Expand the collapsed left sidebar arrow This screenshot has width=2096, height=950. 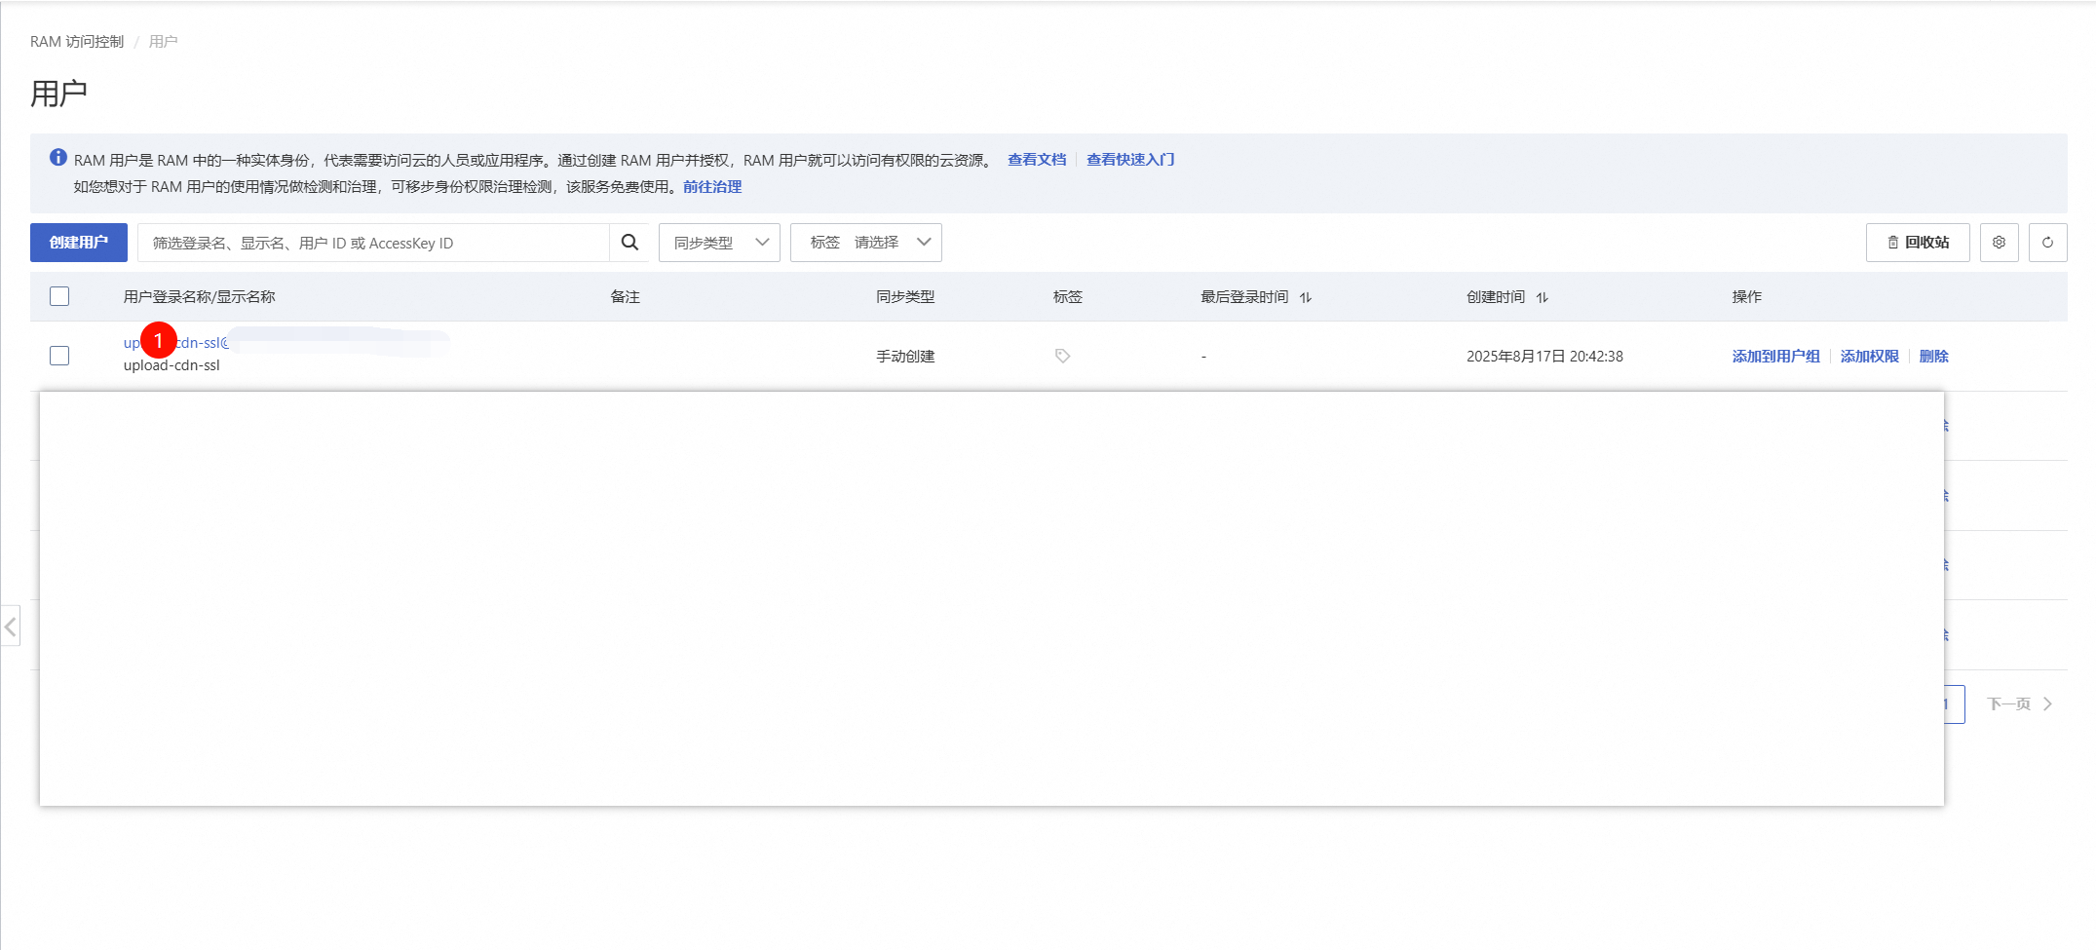pos(11,627)
